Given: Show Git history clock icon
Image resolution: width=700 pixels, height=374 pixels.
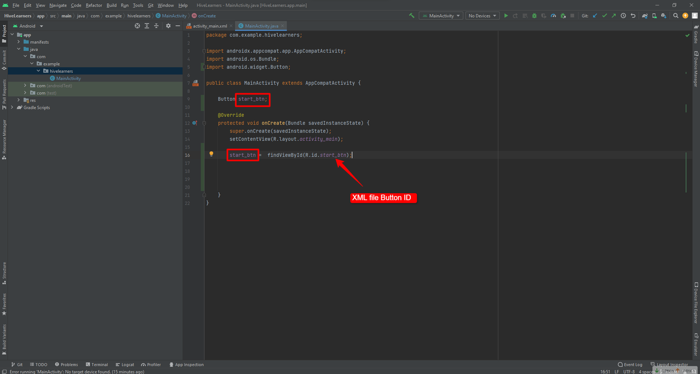Looking at the screenshot, I should (623, 16).
